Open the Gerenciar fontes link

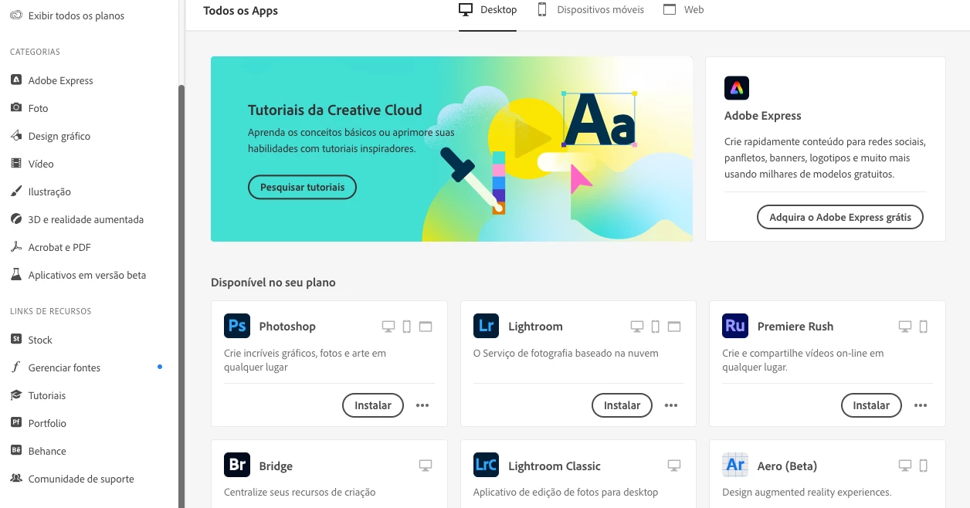coord(65,367)
